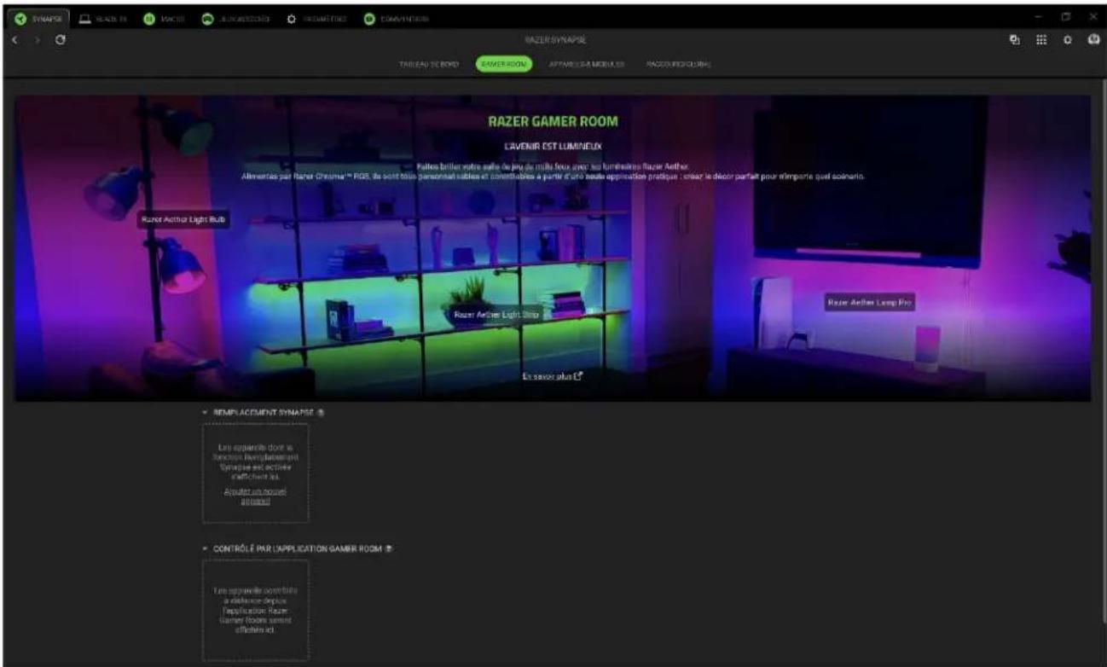The image size is (1107, 667).
Task: Go back with the left arrow
Action: pos(16,40)
